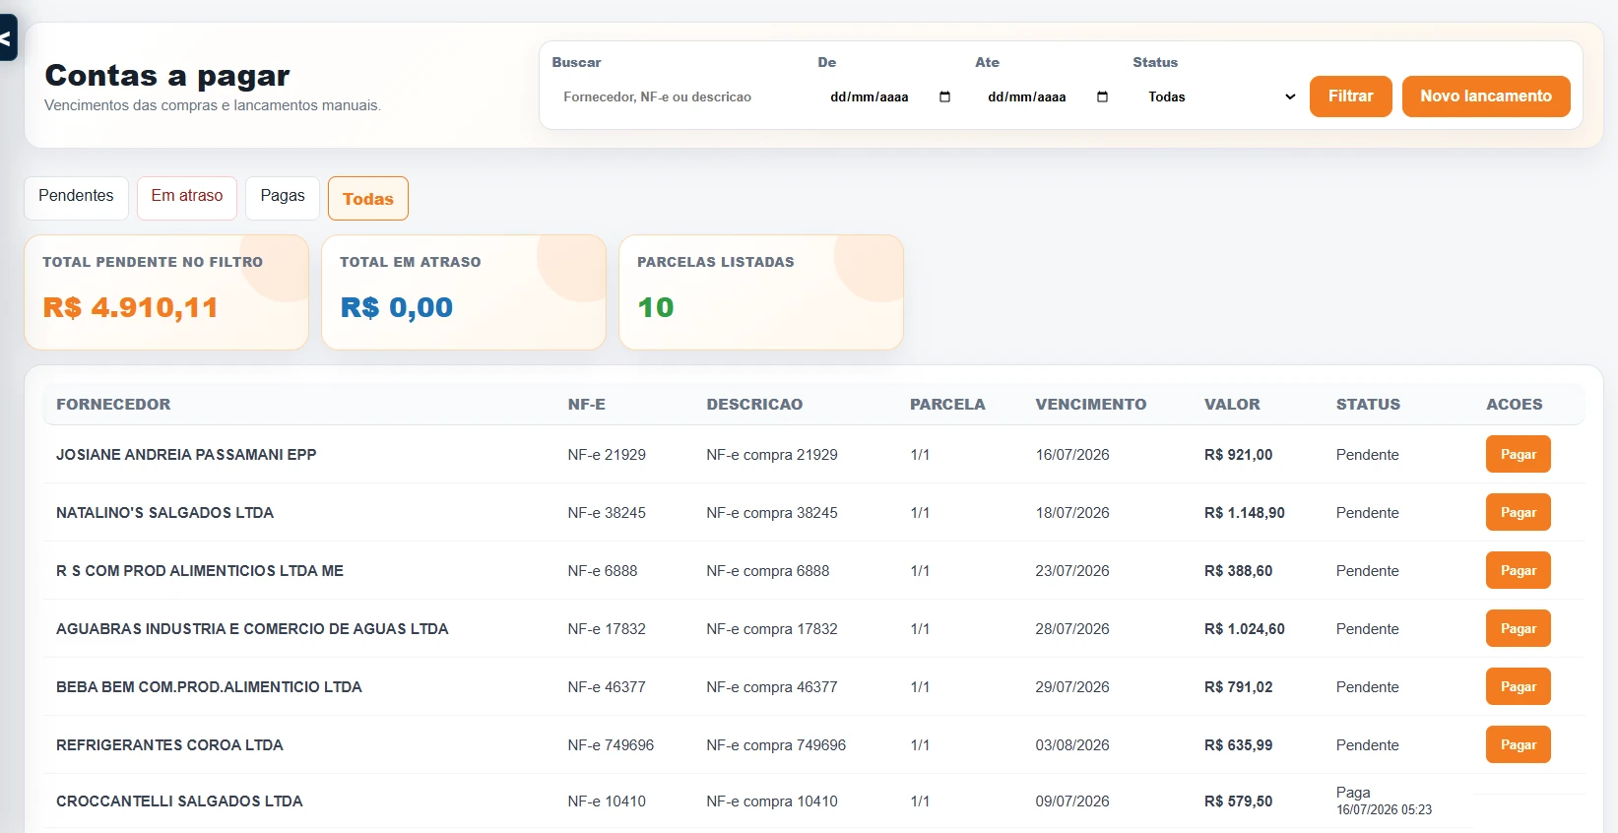This screenshot has height=833, width=1618.
Task: Click the due date 23/07/2026
Action: tap(1072, 571)
